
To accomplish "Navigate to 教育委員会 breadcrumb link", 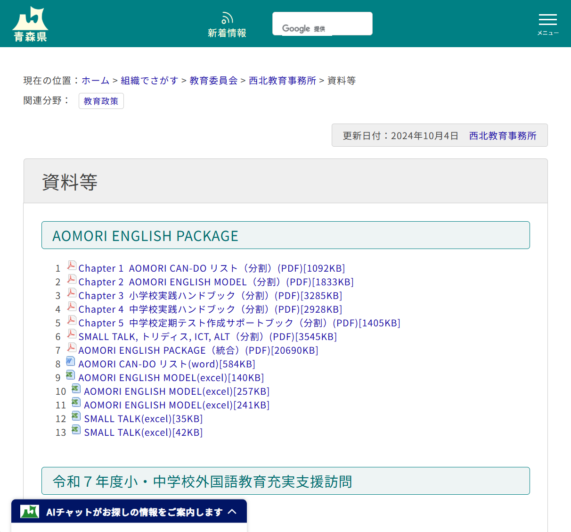I will pyautogui.click(x=213, y=81).
